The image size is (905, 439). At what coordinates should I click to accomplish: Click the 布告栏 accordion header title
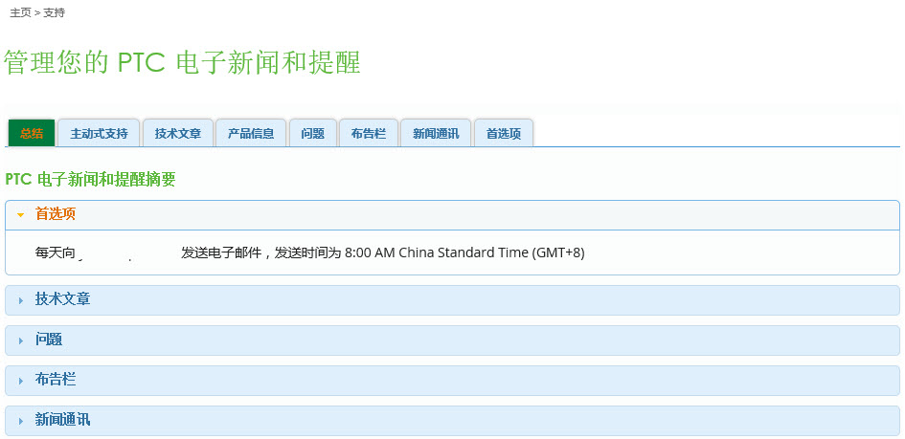click(56, 380)
